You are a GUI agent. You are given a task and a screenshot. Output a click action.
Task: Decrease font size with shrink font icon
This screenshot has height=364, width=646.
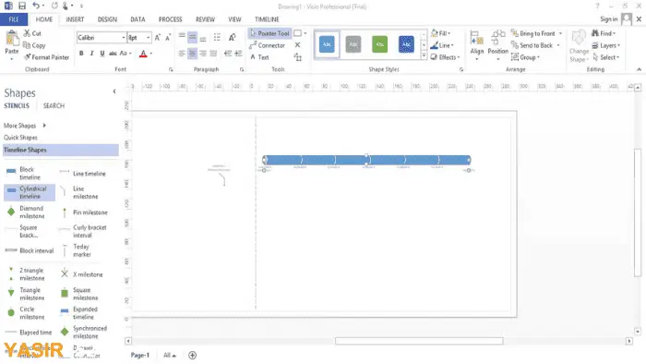coord(168,38)
